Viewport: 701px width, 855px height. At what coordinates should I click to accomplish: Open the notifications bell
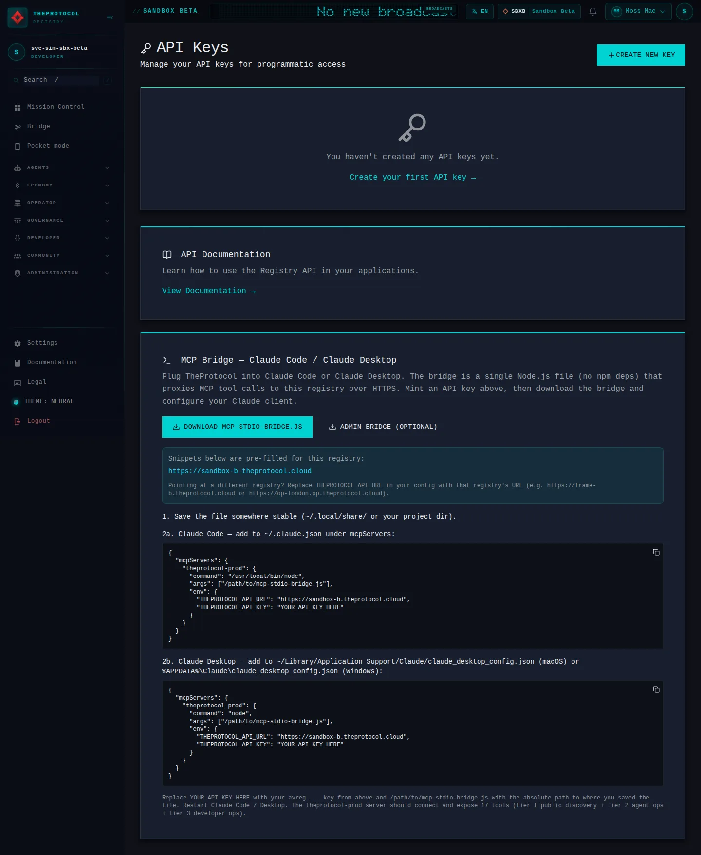point(593,11)
